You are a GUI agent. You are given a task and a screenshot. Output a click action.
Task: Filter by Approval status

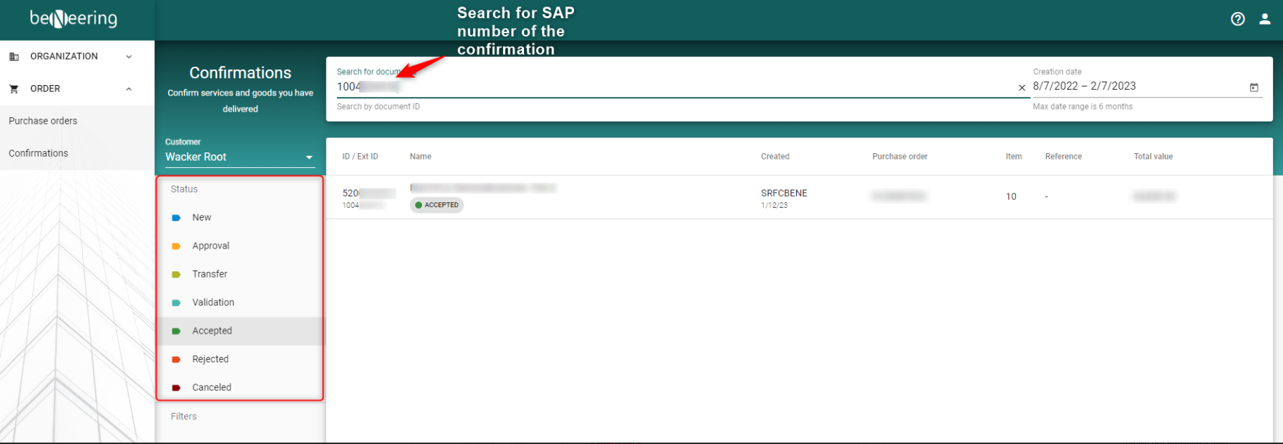(210, 246)
